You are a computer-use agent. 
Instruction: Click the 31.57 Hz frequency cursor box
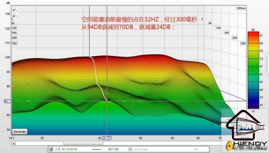(x=107, y=138)
